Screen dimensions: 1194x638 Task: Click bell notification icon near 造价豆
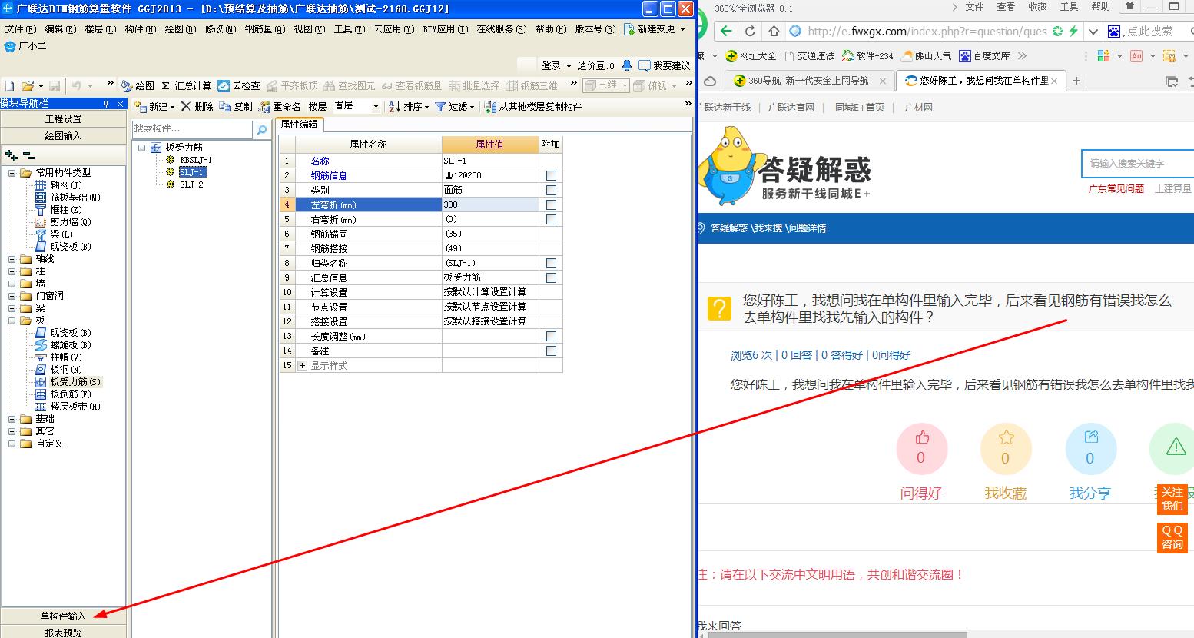[627, 66]
